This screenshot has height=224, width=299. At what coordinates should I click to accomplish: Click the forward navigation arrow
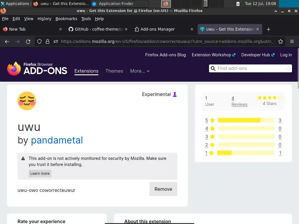click(x=17, y=41)
